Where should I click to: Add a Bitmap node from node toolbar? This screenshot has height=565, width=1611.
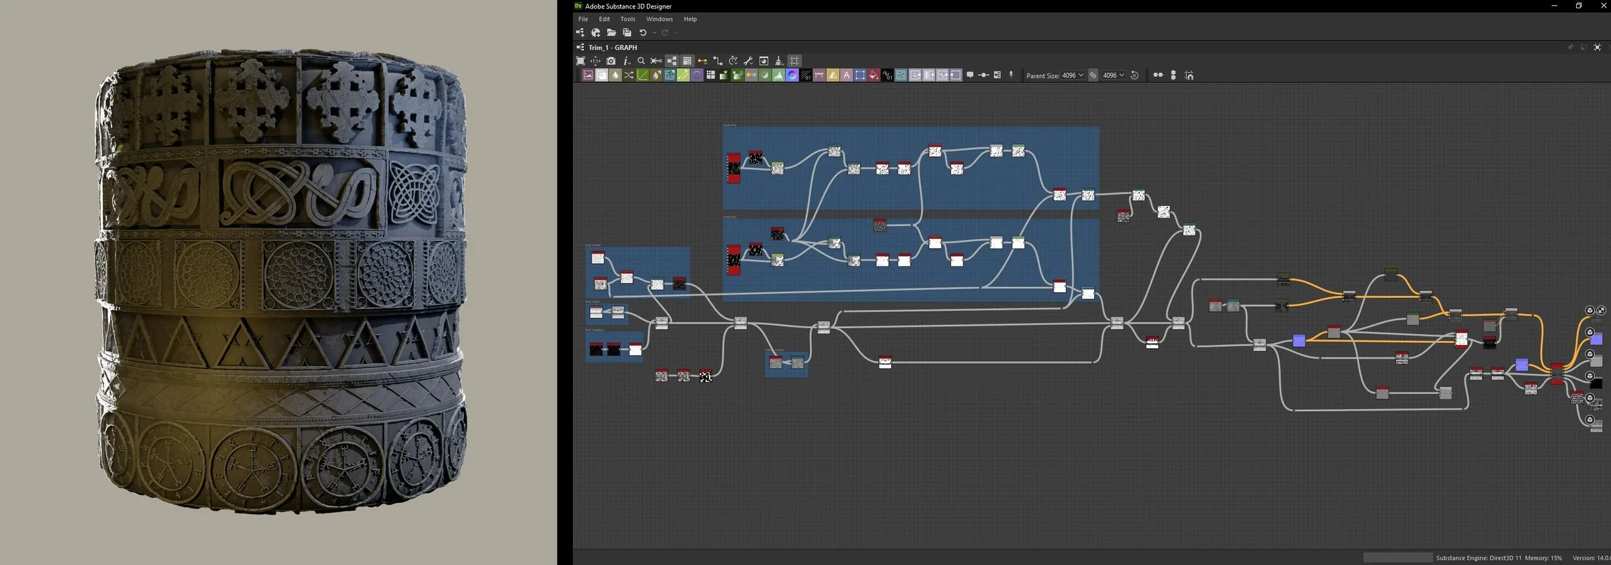(x=588, y=75)
